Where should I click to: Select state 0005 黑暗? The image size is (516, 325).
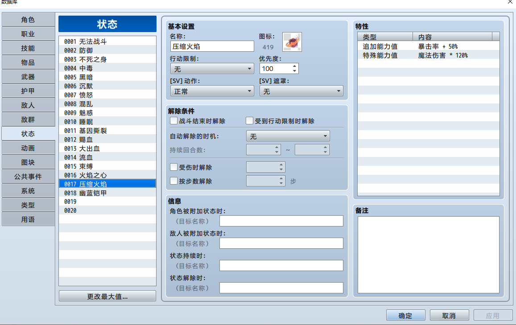point(107,77)
